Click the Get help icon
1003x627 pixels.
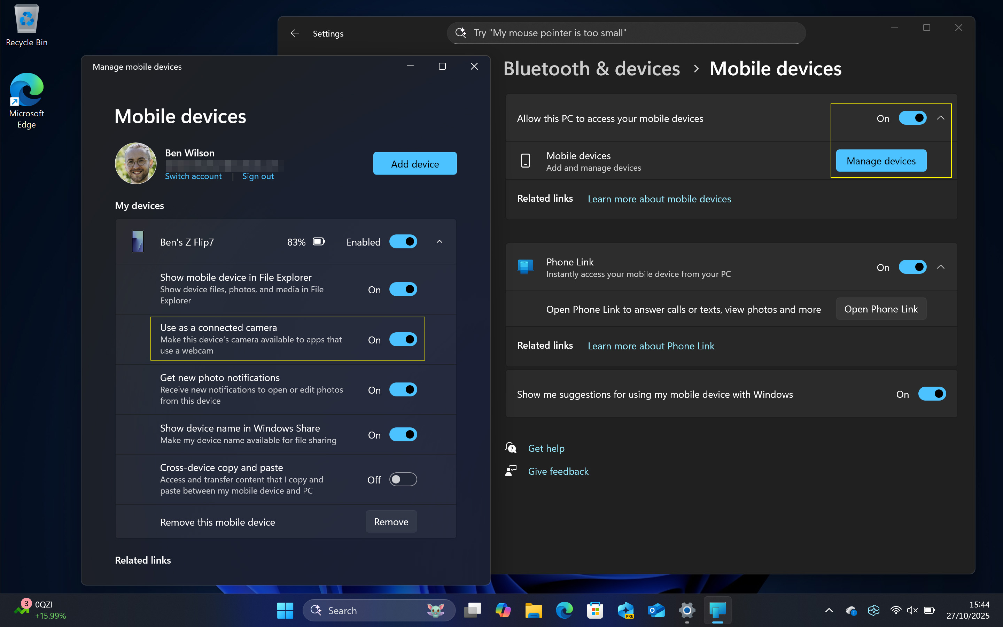click(511, 448)
